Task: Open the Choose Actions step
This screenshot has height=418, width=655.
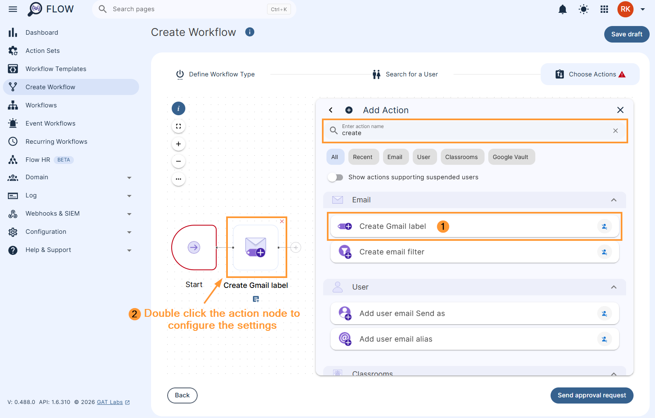Action: 590,74
